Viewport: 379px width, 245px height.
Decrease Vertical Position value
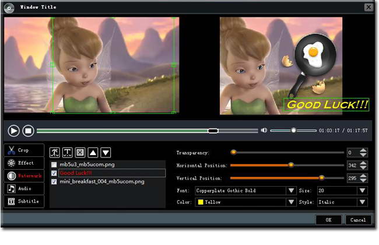pos(363,180)
